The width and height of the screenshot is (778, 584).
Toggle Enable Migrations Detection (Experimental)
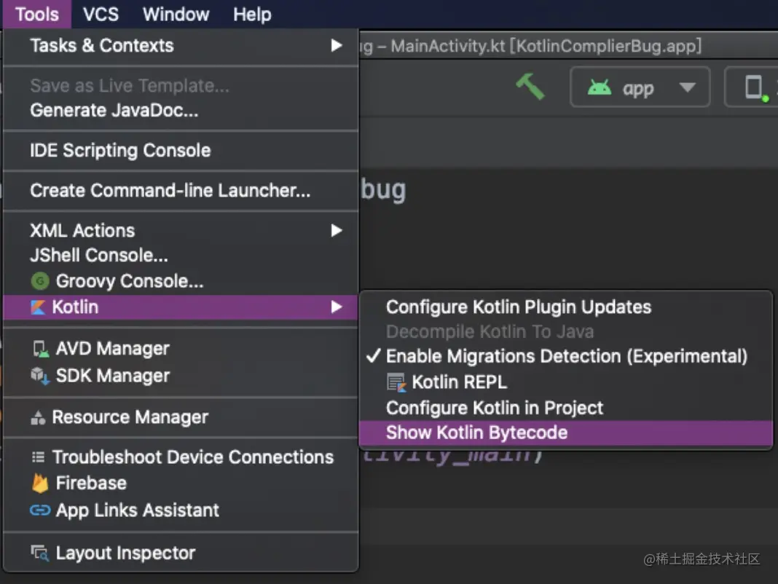565,356
